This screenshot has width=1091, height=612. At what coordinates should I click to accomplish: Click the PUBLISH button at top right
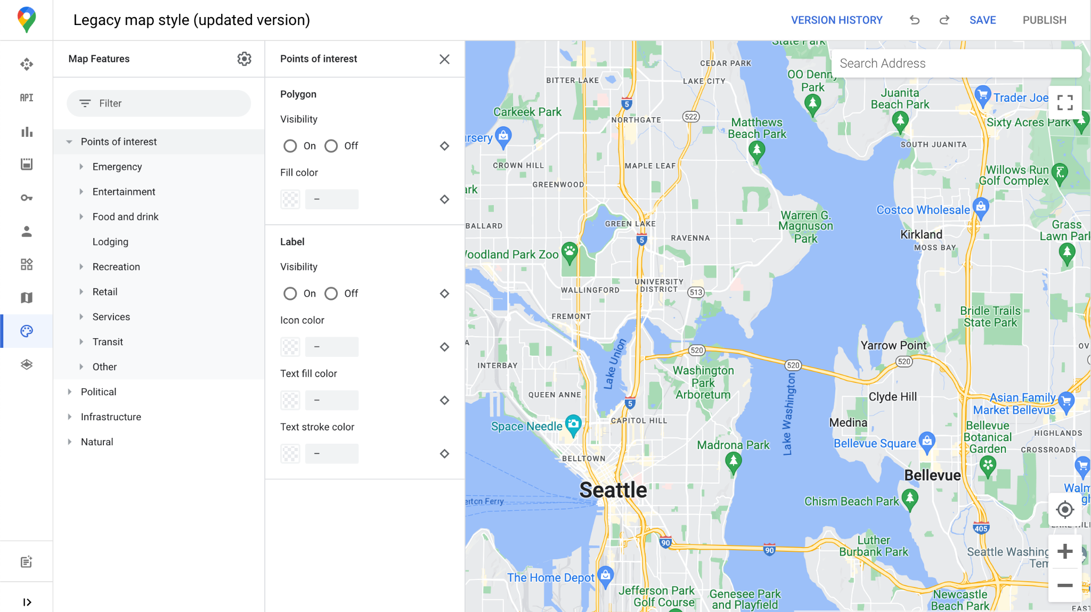pos(1045,20)
